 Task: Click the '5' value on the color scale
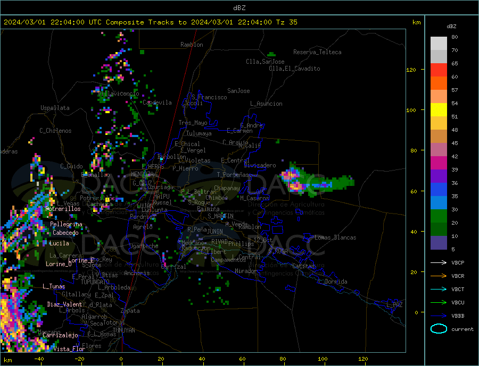(453, 250)
